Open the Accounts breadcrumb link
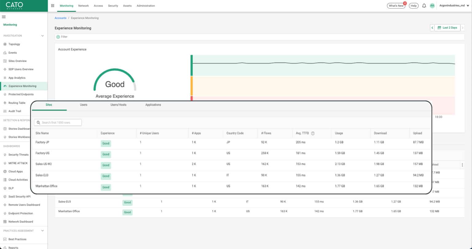 click(61, 18)
